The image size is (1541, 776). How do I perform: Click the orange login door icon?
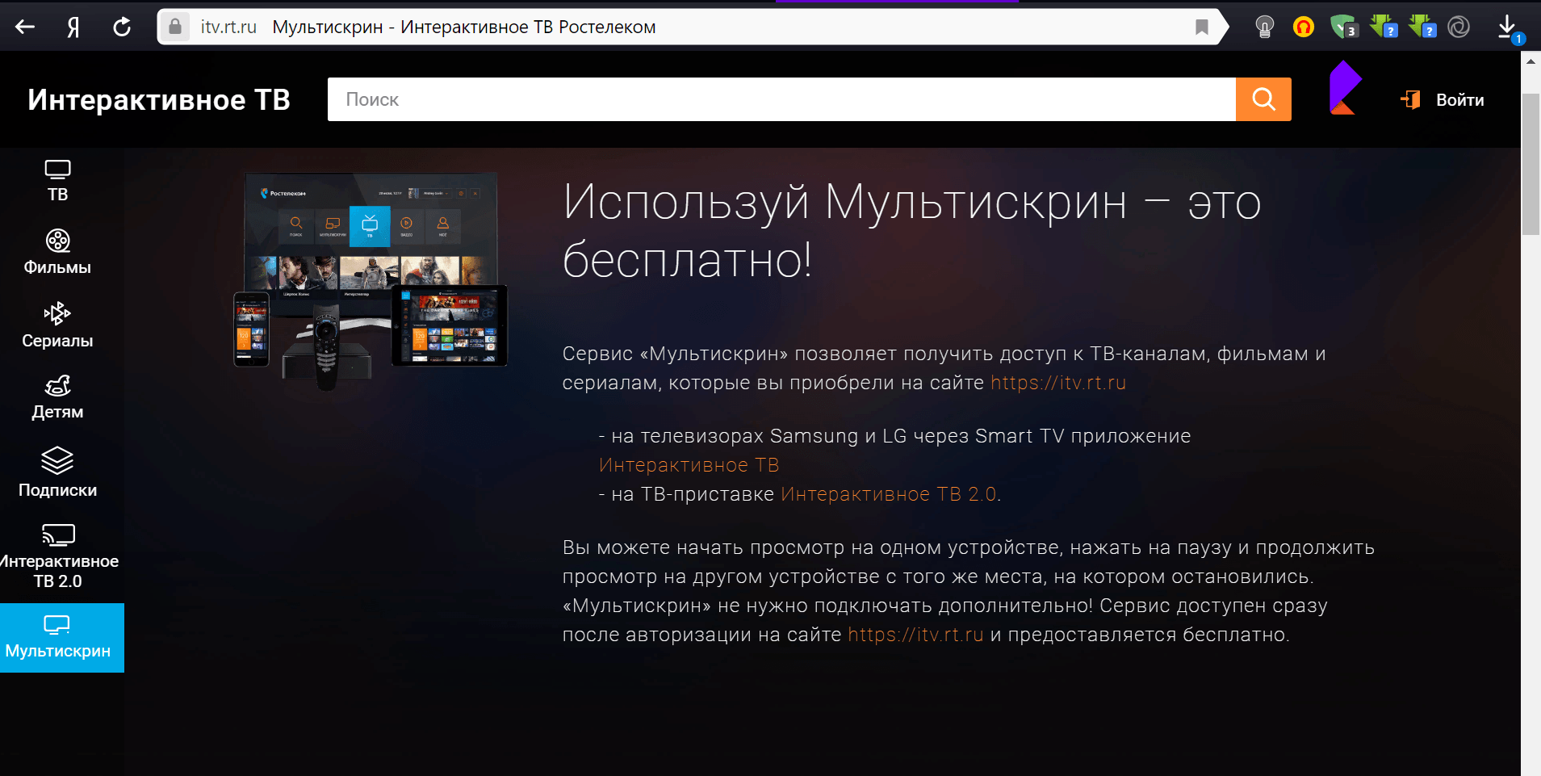[x=1410, y=99]
